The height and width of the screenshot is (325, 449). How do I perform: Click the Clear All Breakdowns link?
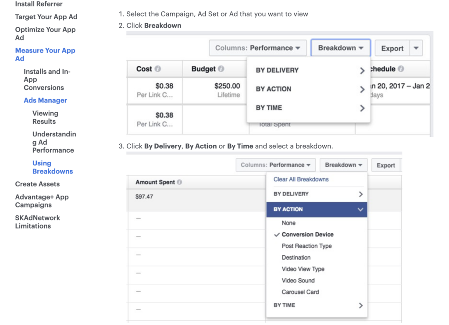301,179
